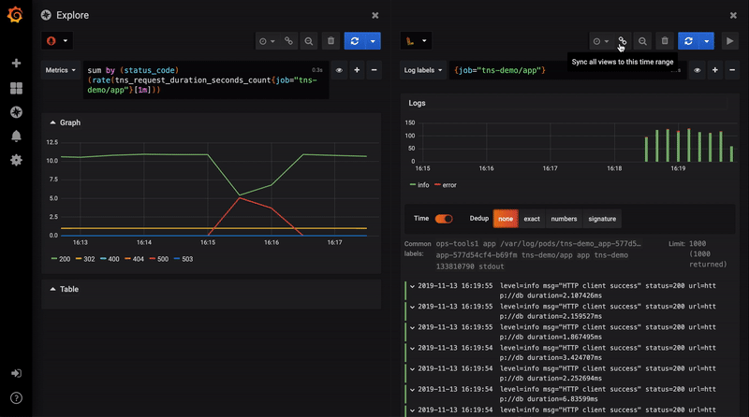Click the Alerting bell icon
The width and height of the screenshot is (749, 417).
(x=16, y=137)
